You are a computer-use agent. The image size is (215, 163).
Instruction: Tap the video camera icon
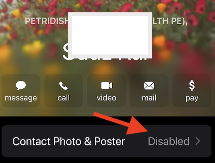(x=107, y=85)
